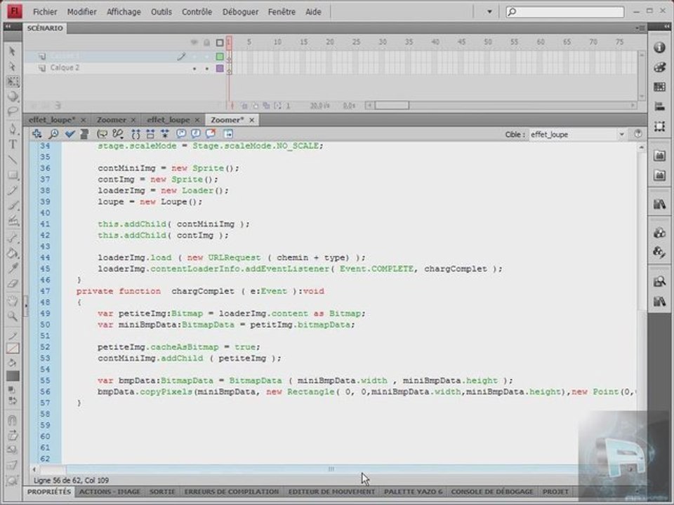Click purple outline swatch of Calque 2

coord(220,68)
